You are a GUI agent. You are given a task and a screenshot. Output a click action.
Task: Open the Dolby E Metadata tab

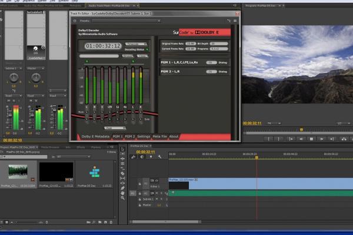[x=95, y=136]
